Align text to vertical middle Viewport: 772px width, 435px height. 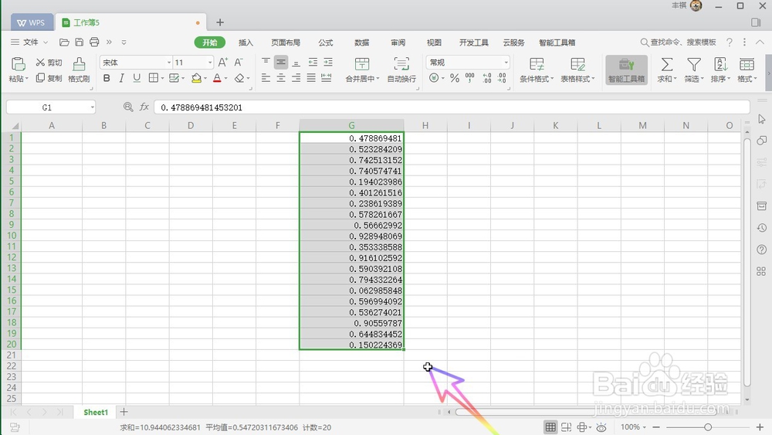point(281,62)
